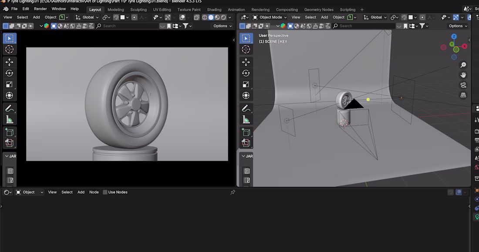Pick the Annotate tool in right viewport

point(246,108)
